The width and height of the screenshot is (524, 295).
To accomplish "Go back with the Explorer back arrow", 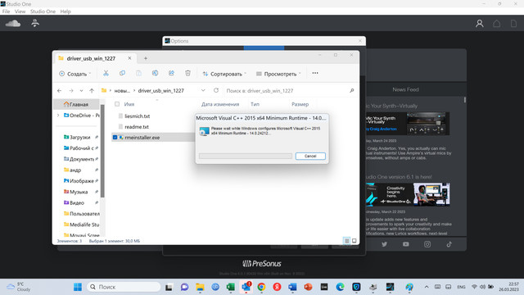I will pyautogui.click(x=60, y=91).
